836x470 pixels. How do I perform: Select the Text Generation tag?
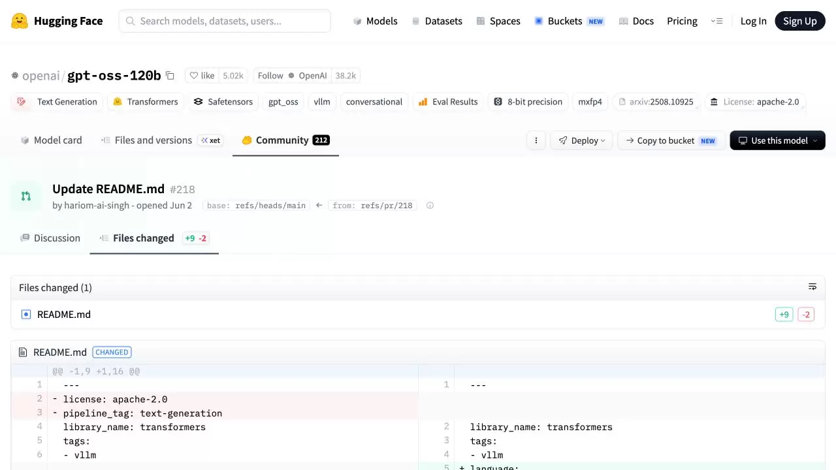pos(57,102)
